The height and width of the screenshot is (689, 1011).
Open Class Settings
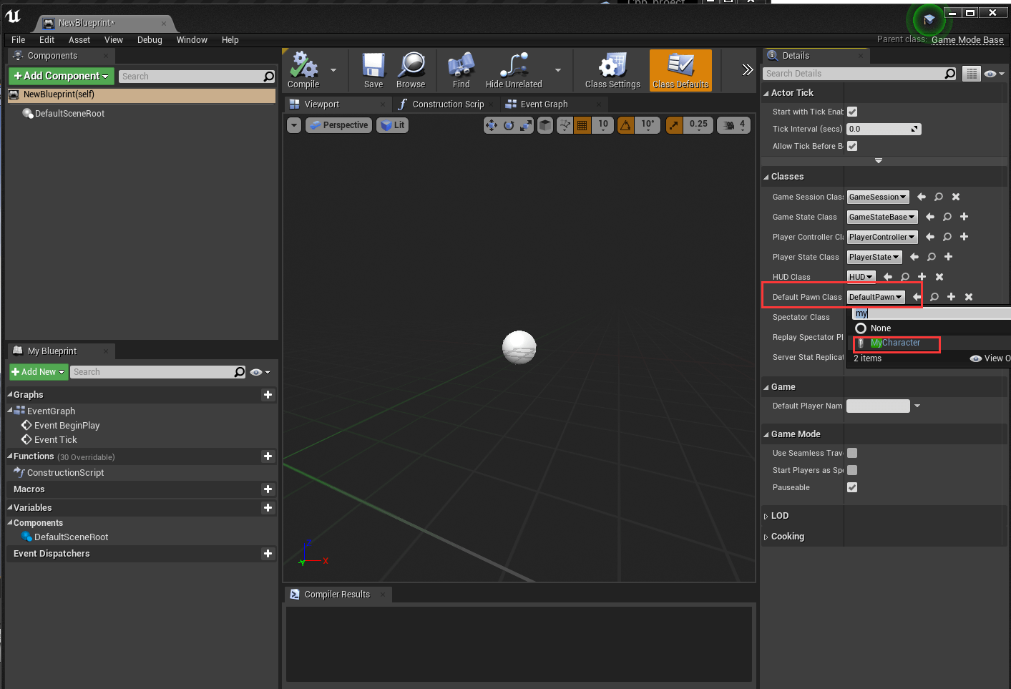(x=612, y=69)
